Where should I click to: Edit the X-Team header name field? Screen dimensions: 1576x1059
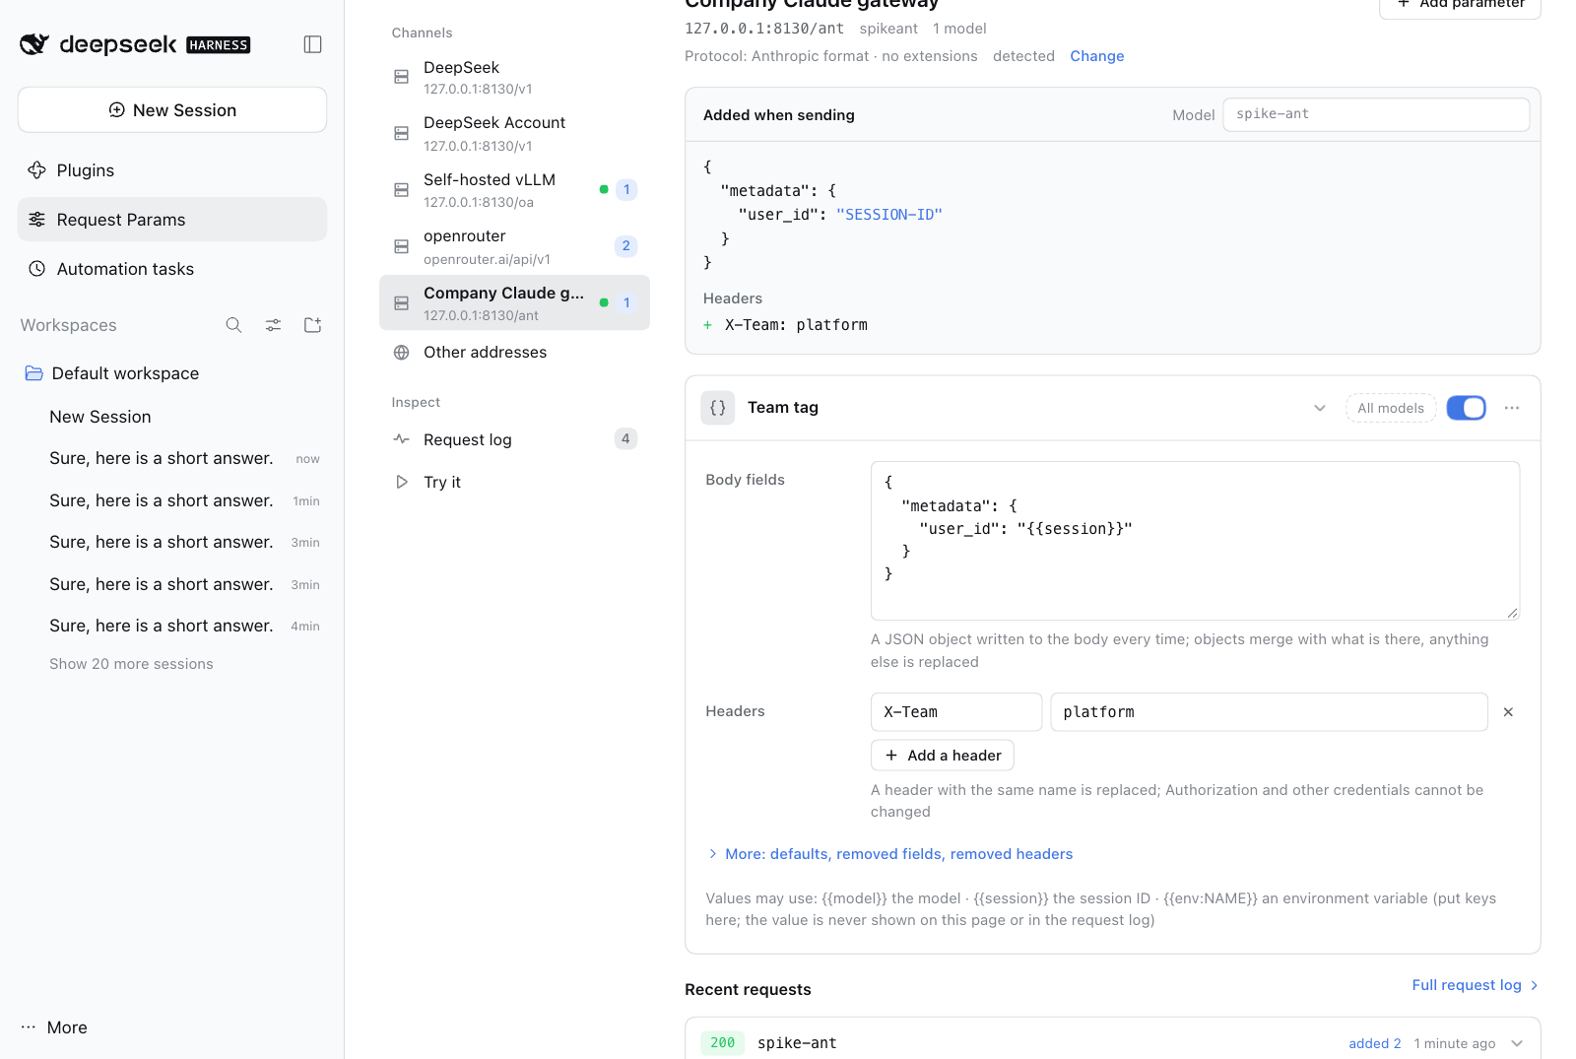956,712
